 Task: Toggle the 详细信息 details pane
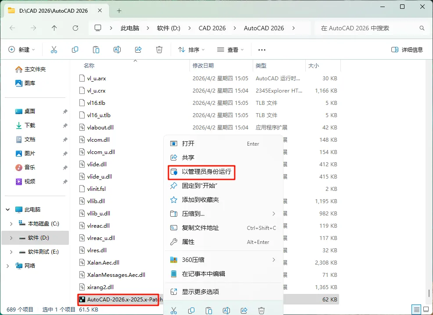[407, 50]
